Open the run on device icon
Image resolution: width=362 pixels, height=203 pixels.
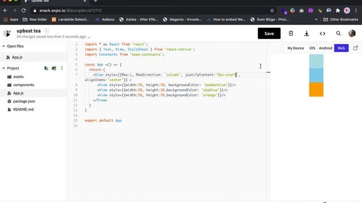coord(291,33)
